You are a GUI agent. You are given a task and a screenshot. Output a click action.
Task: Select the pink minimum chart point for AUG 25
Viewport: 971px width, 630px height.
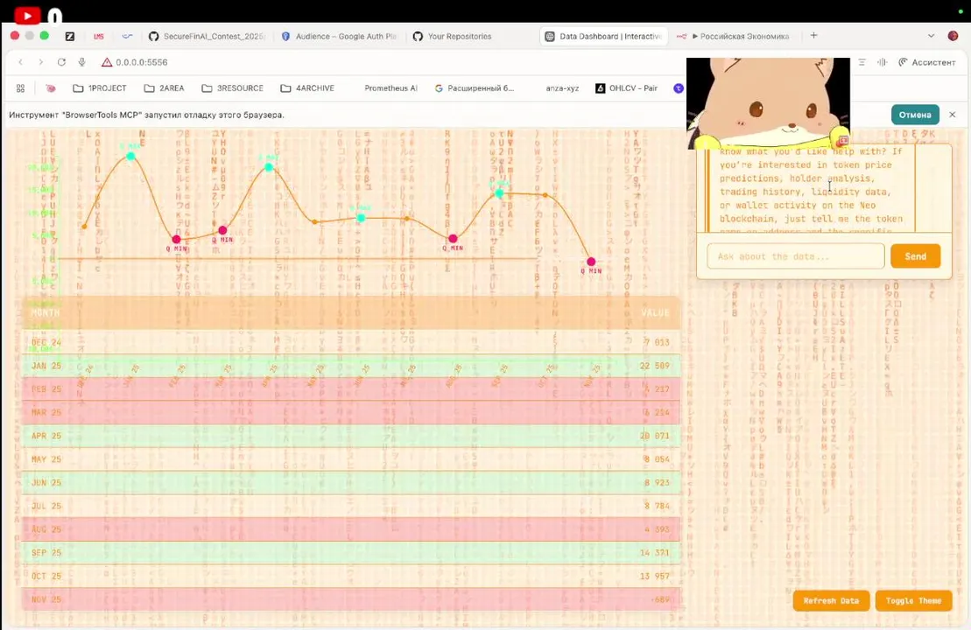[x=453, y=238]
